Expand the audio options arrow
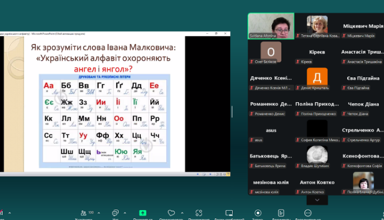Screen dimensions: 384x220 coord(9,212)
